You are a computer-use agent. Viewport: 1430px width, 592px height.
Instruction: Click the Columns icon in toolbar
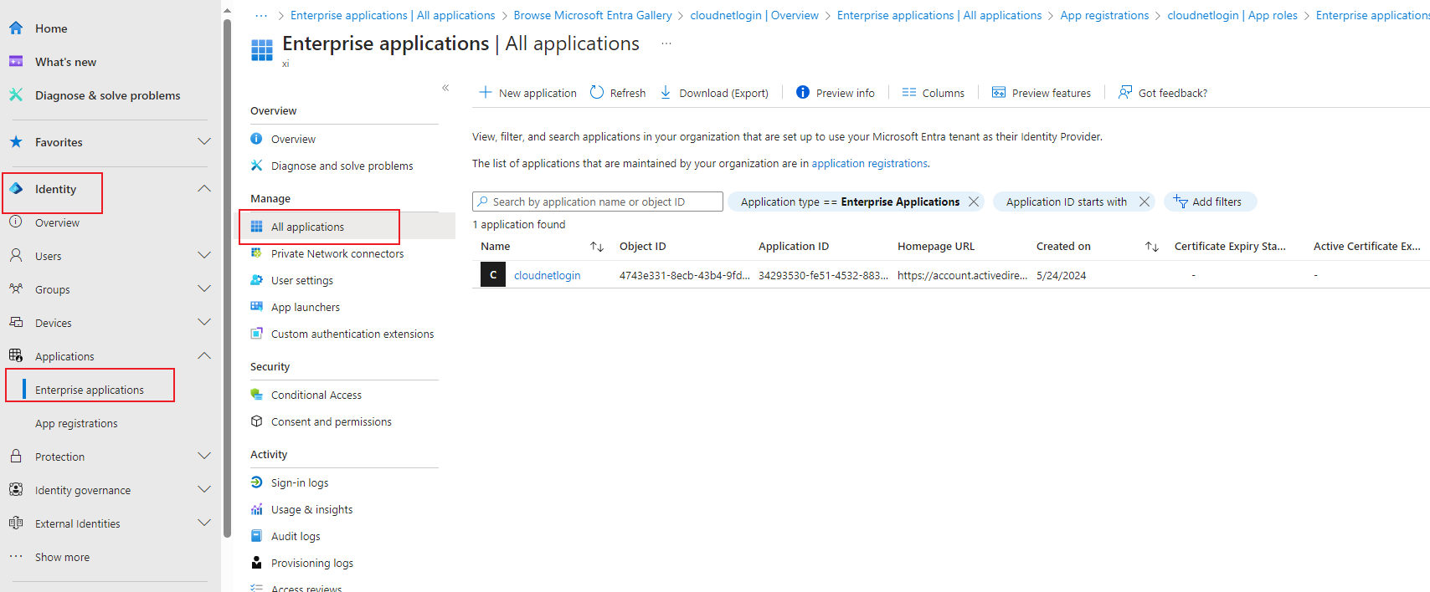point(909,93)
